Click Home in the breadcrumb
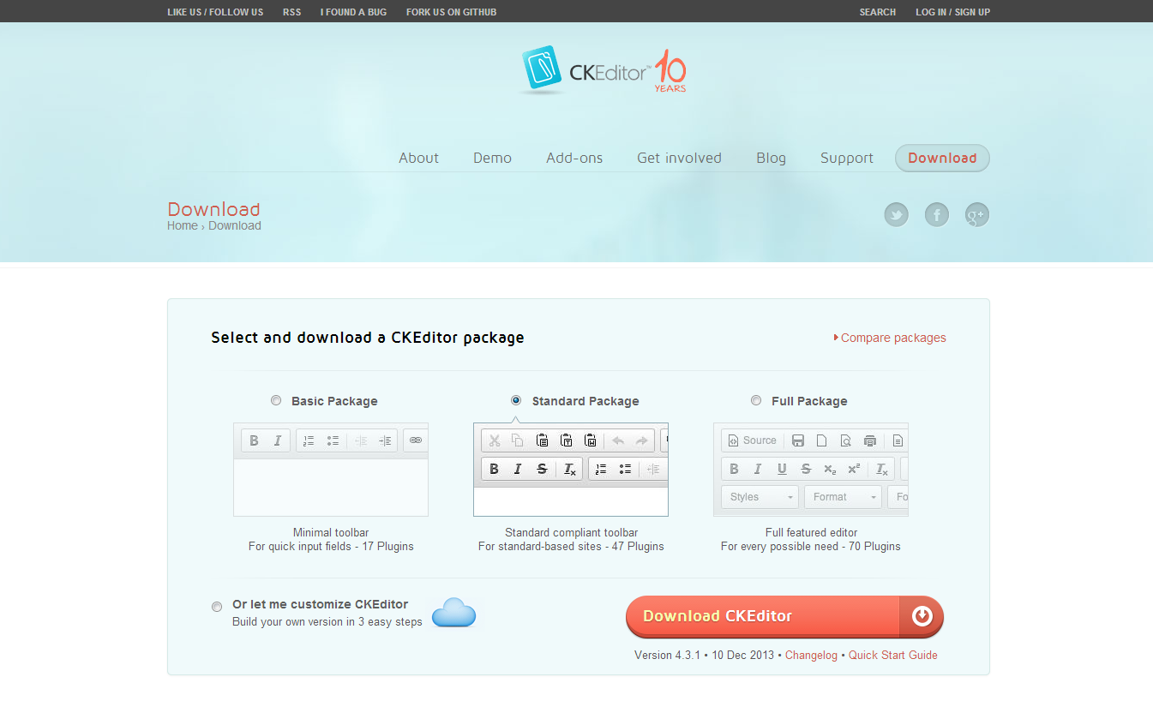Image resolution: width=1153 pixels, height=719 pixels. pyautogui.click(x=183, y=225)
